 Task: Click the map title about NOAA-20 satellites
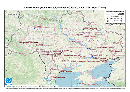[65, 8]
